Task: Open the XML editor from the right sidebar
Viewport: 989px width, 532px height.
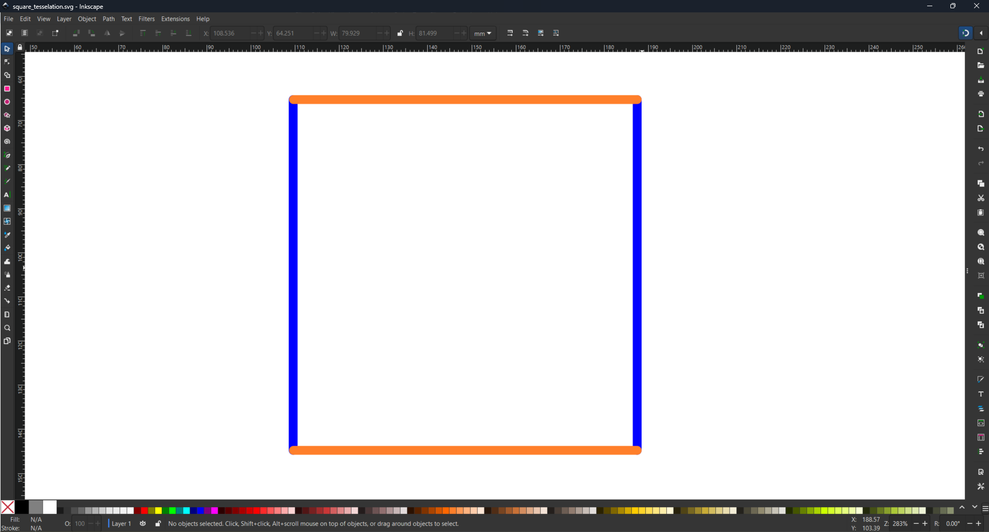Action: (981, 422)
